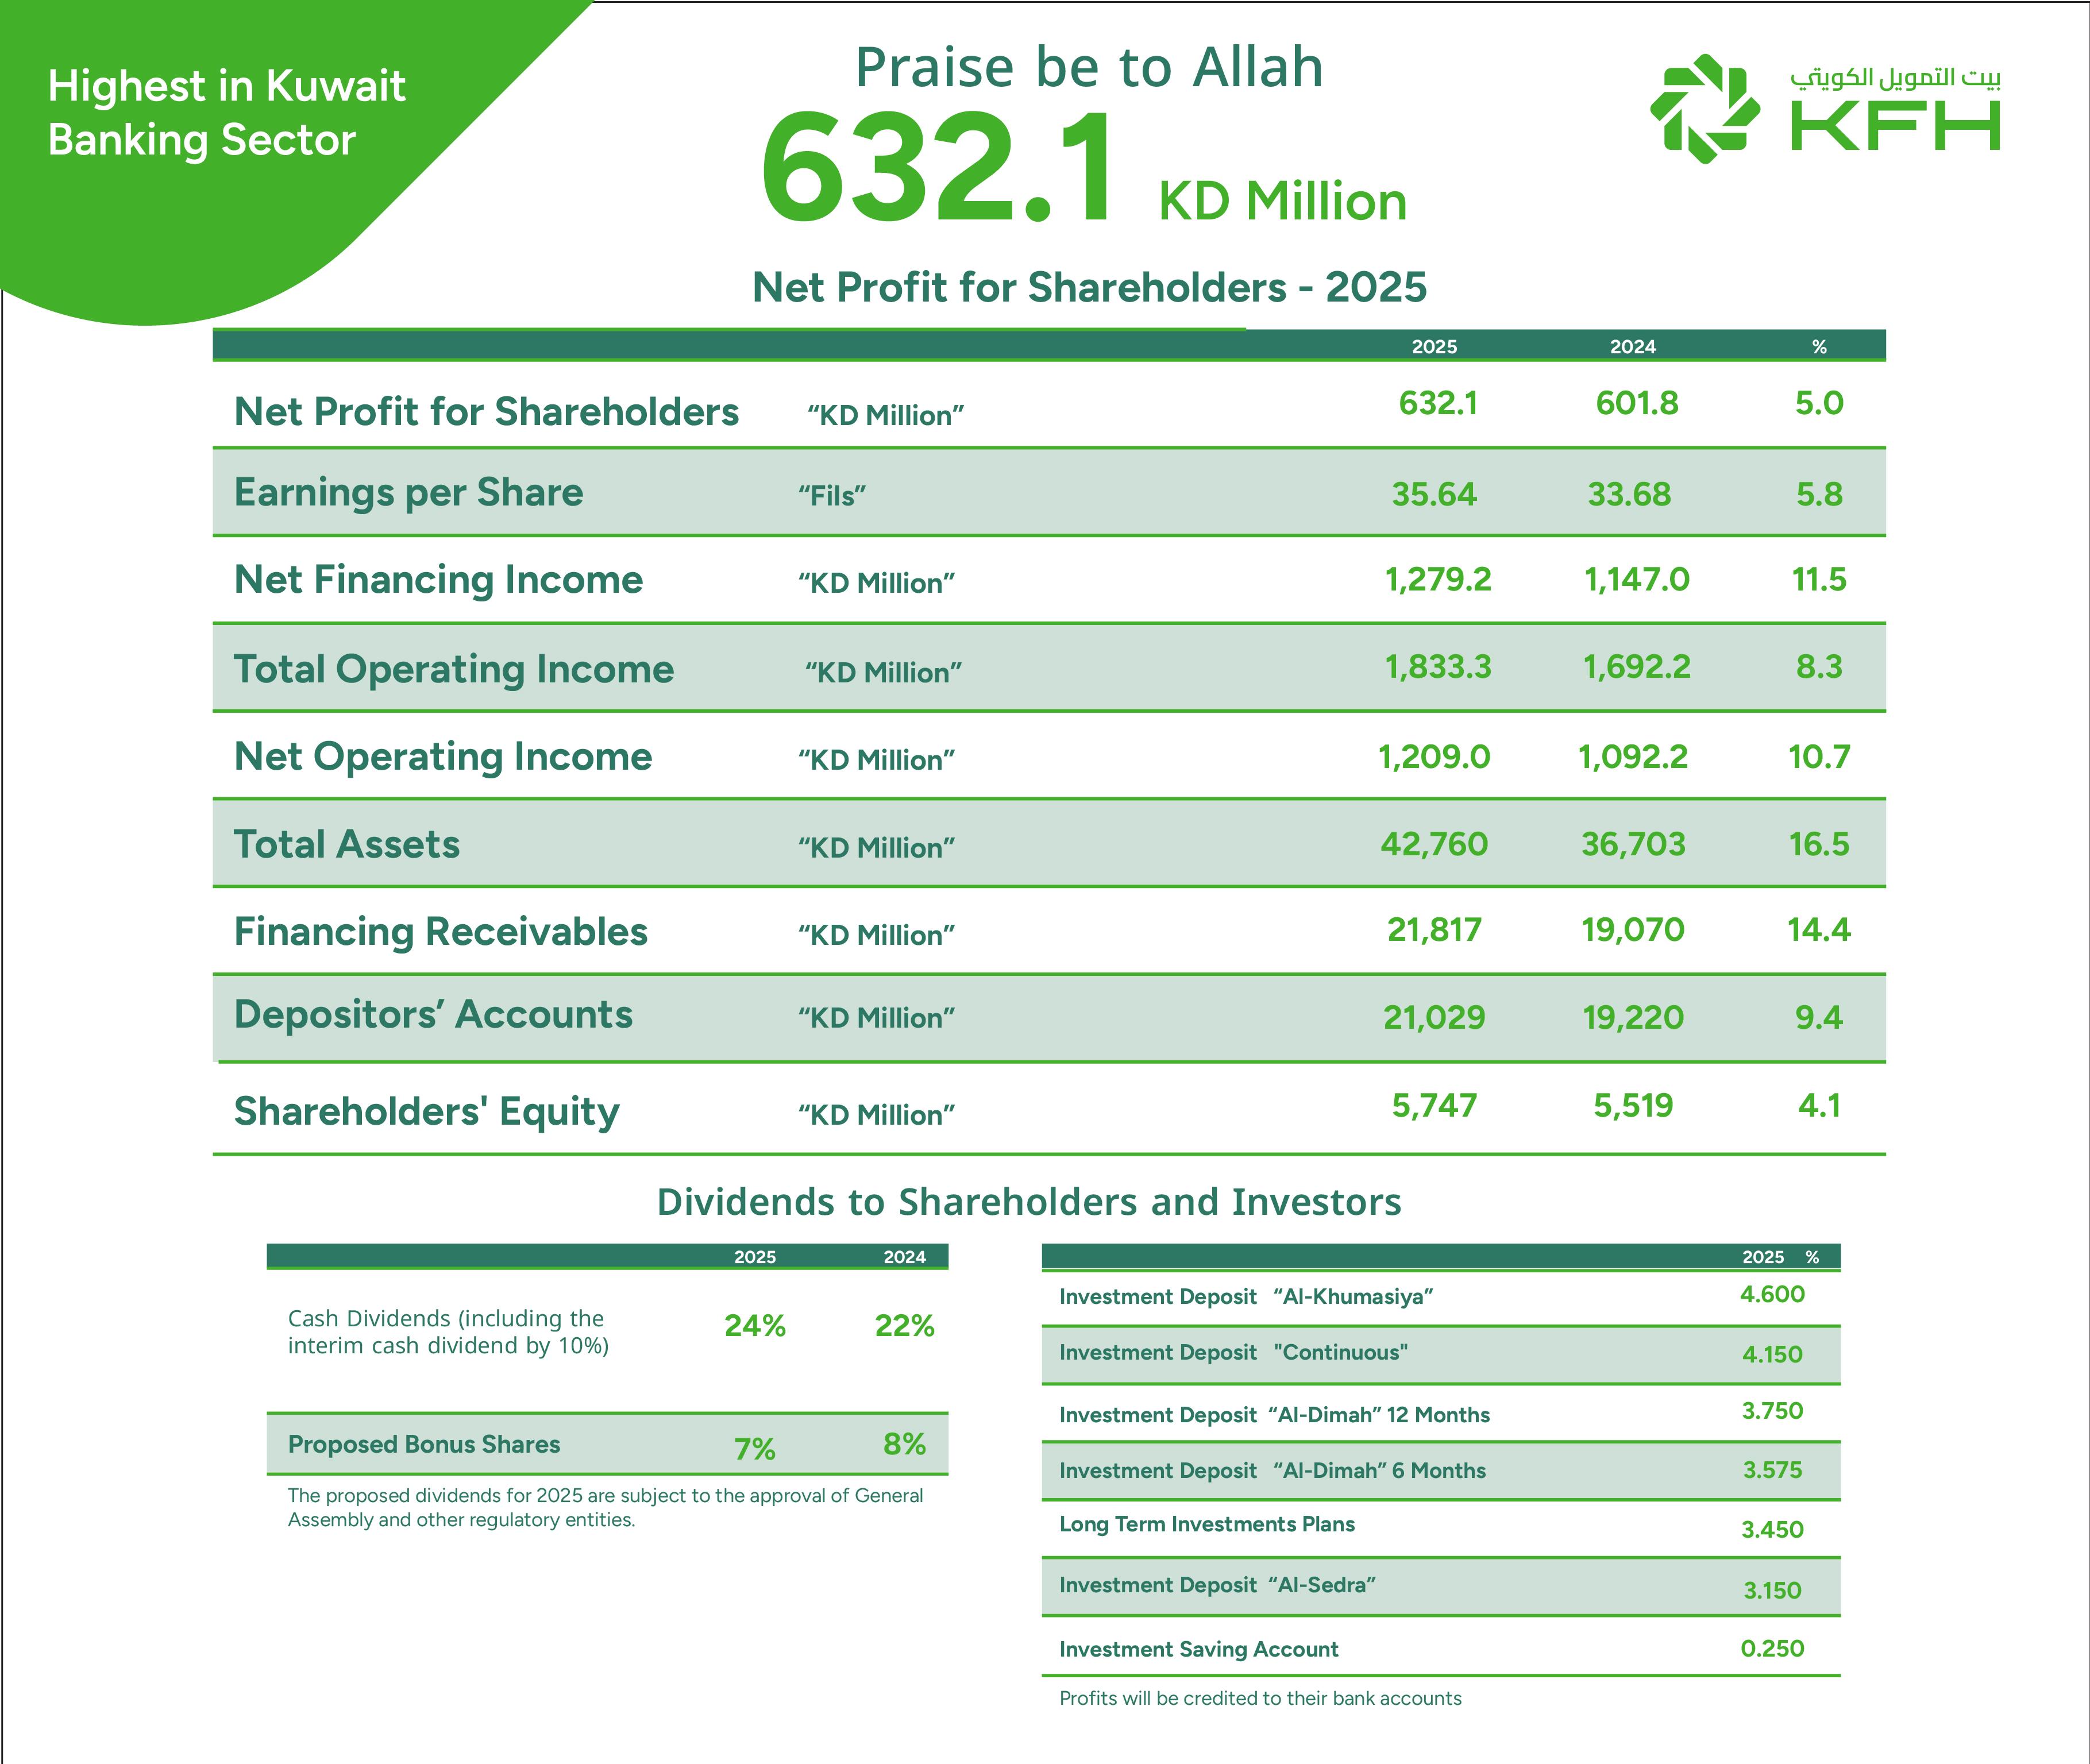Click the KFH wordmark text
The width and height of the screenshot is (2090, 1764).
coord(1894,127)
